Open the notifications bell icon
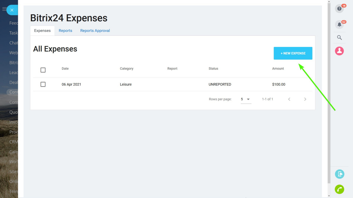This screenshot has width=353, height=198. 339,24
